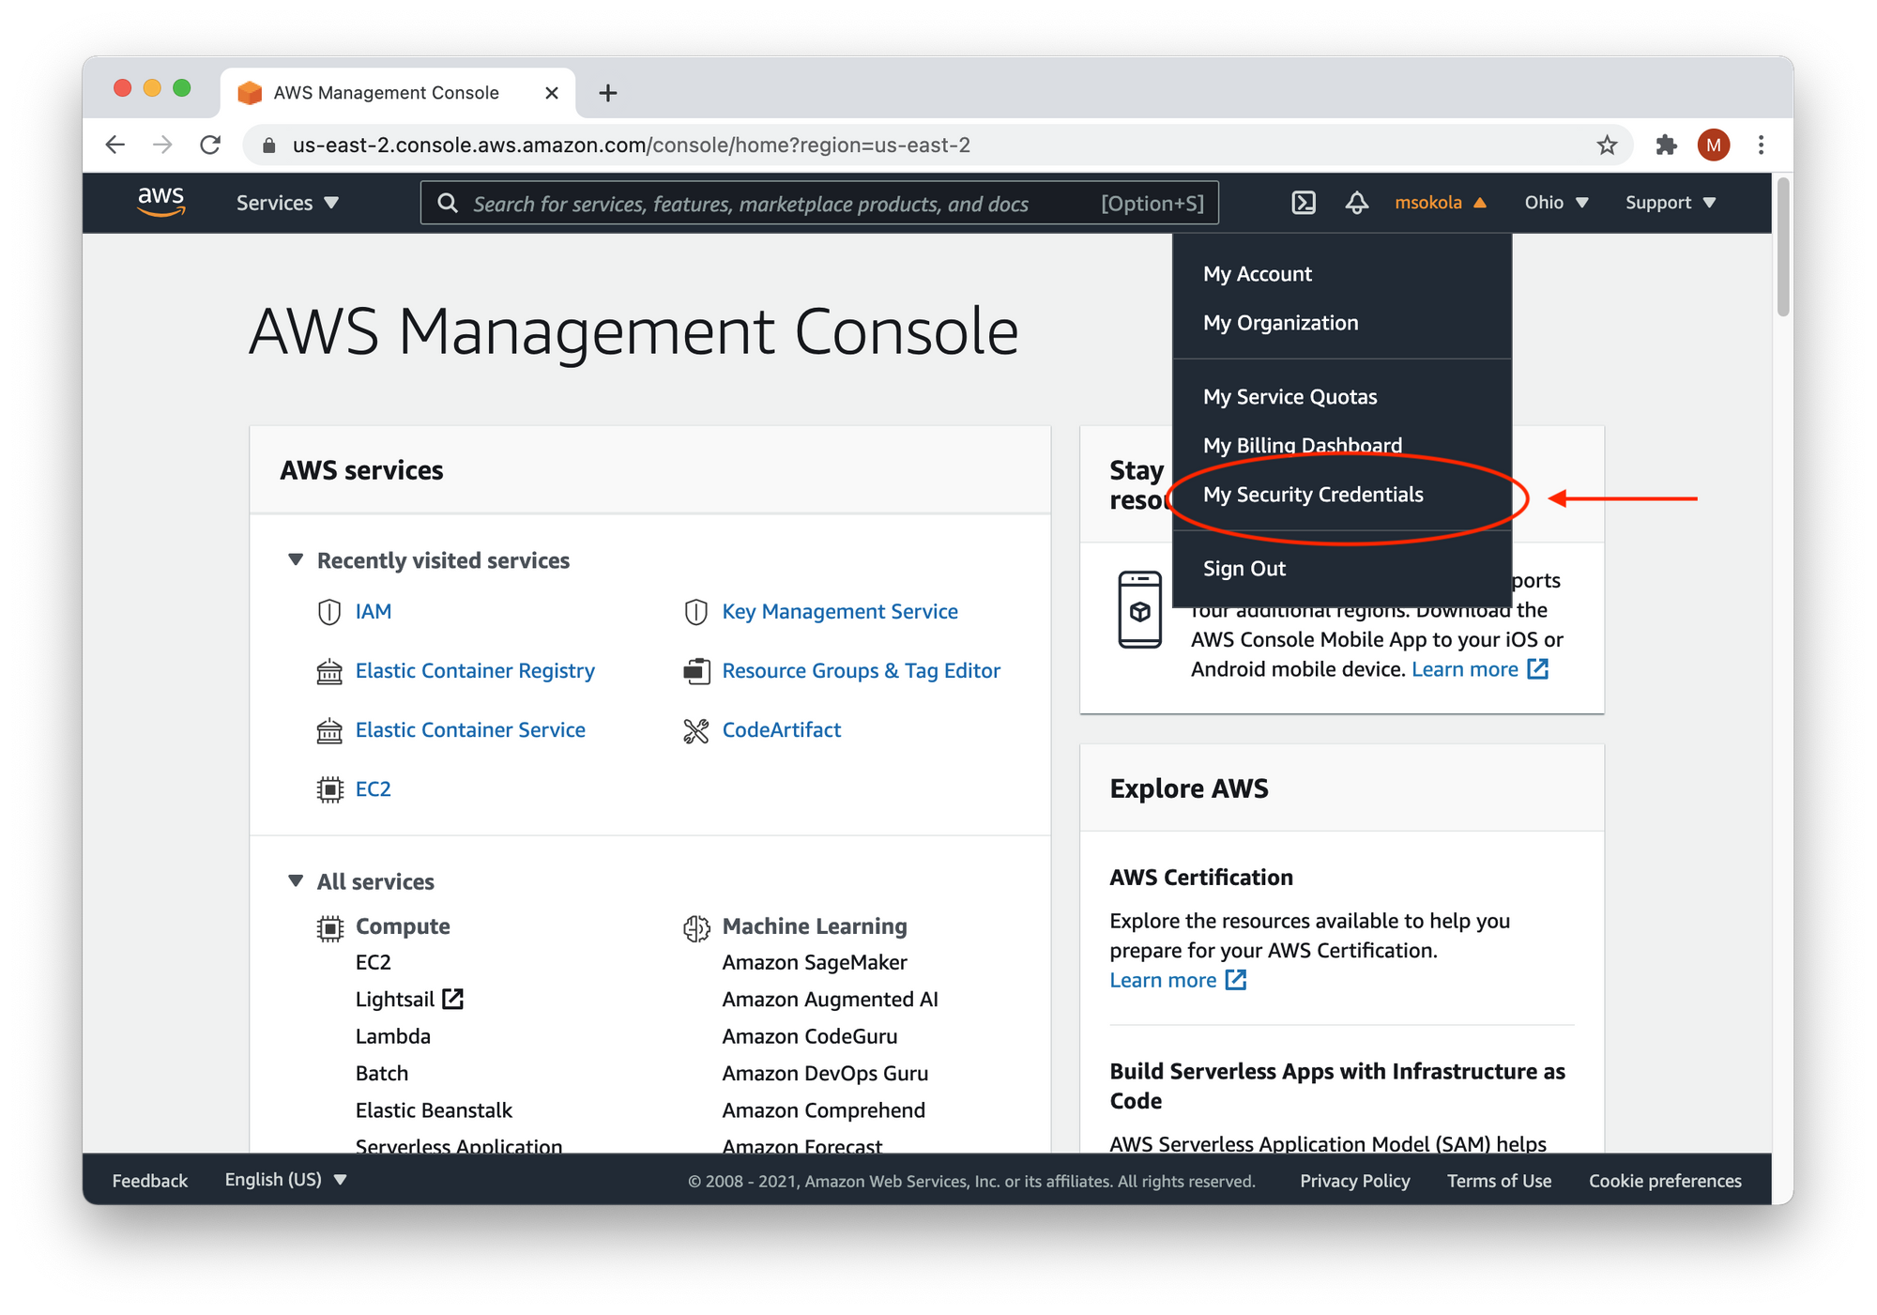This screenshot has width=1877, height=1315.
Task: Open the Chrome extensions puzzle icon
Action: pos(1666,145)
